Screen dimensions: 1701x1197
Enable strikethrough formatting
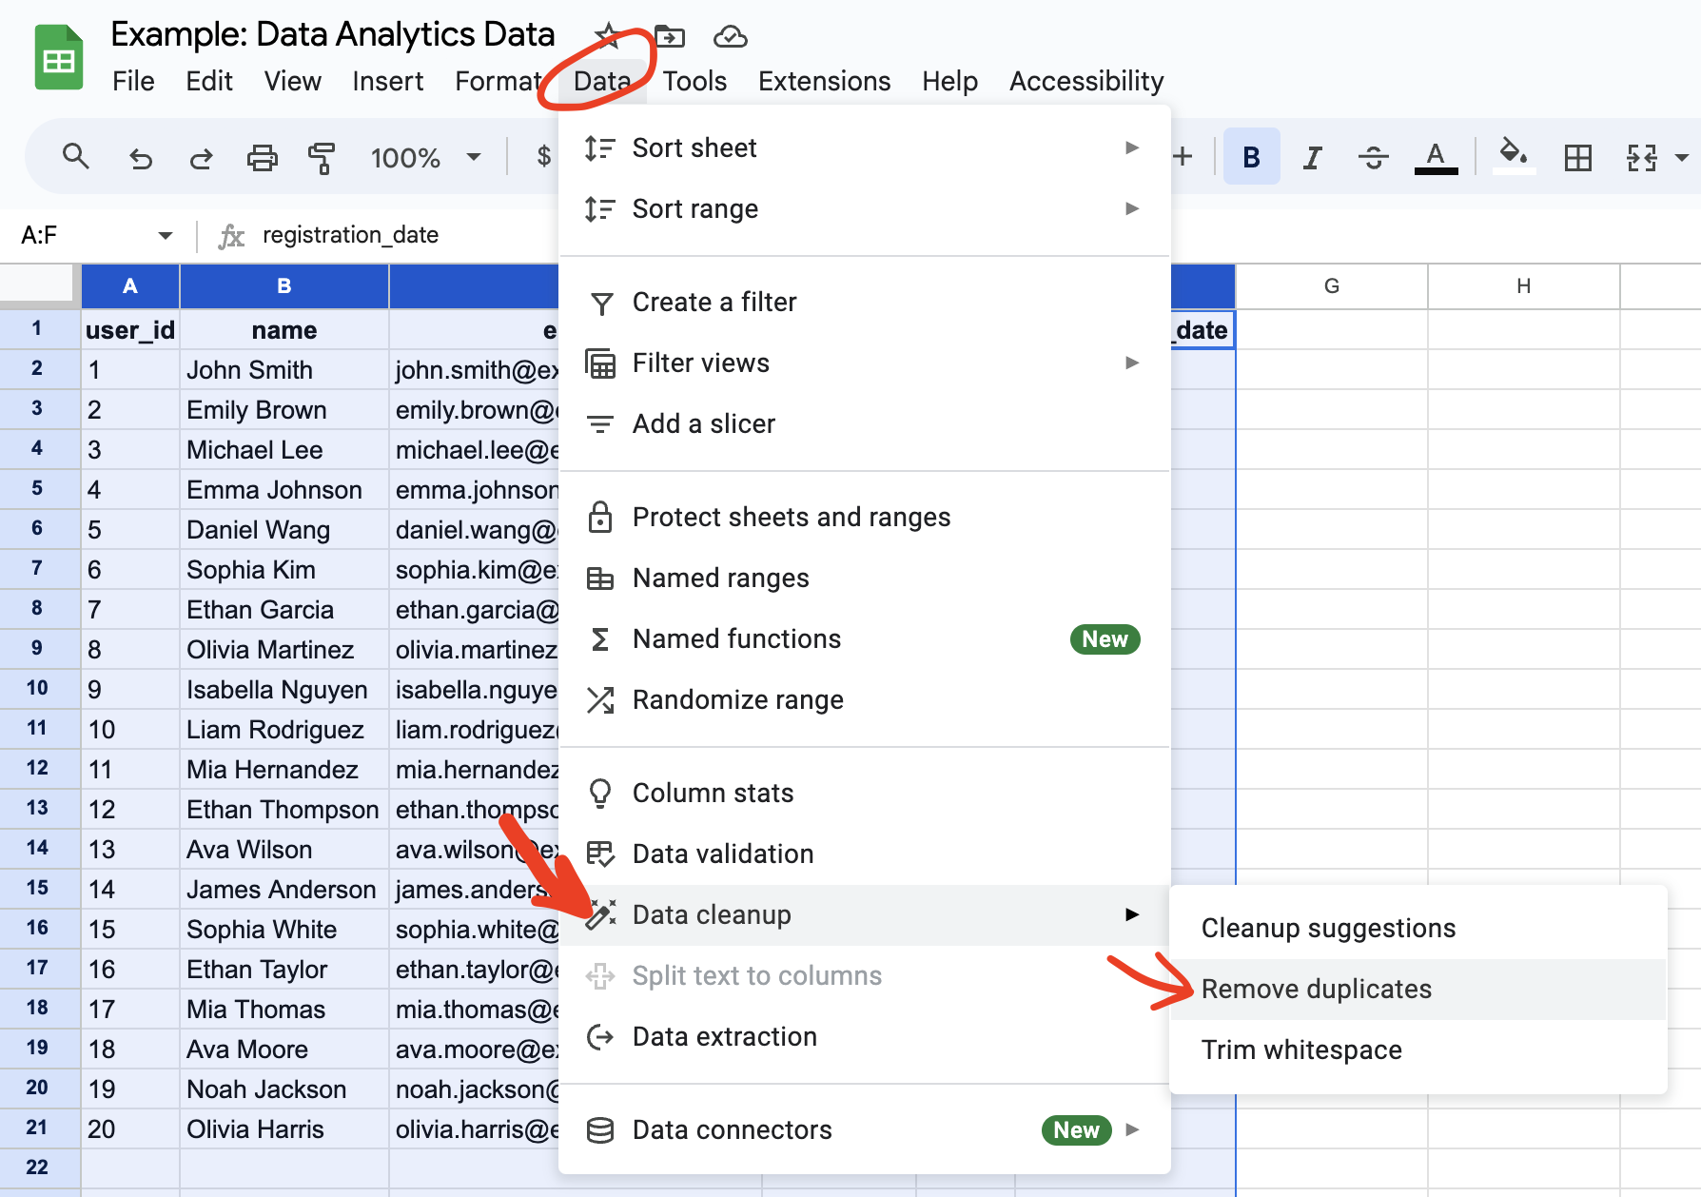coord(1374,156)
